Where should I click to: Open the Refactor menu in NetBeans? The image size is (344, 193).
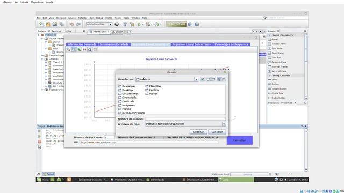click(x=82, y=18)
